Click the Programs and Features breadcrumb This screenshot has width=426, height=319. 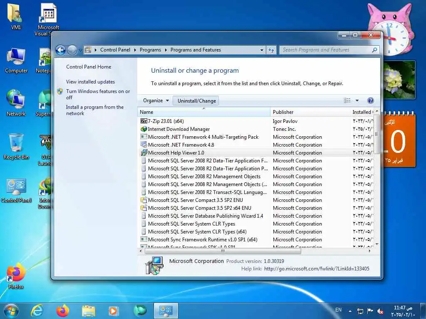pos(196,50)
